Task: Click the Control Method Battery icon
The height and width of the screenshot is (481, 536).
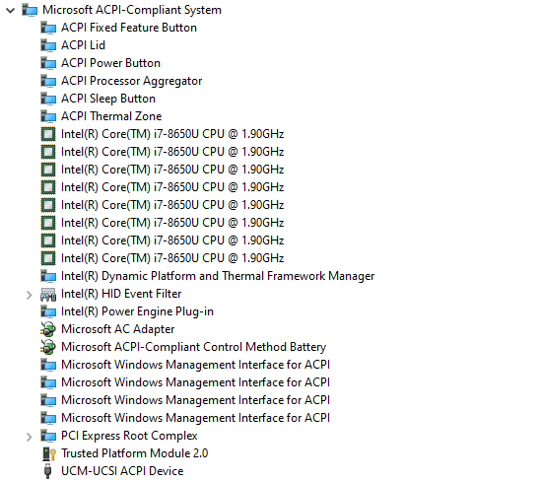Action: tap(48, 347)
